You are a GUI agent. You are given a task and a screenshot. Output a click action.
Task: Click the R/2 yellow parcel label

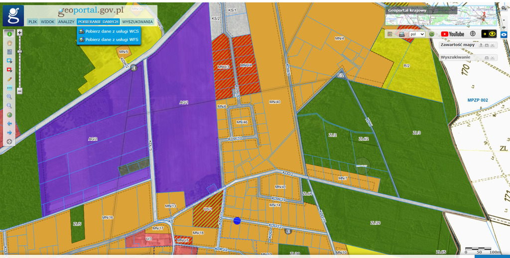[x=406, y=66]
